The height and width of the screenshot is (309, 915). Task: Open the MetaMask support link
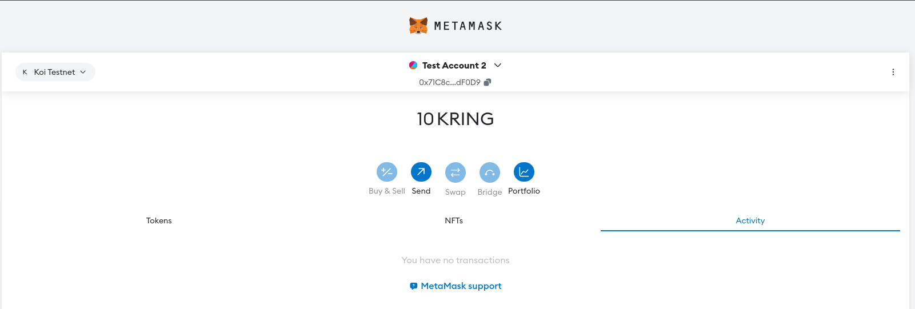(x=461, y=286)
